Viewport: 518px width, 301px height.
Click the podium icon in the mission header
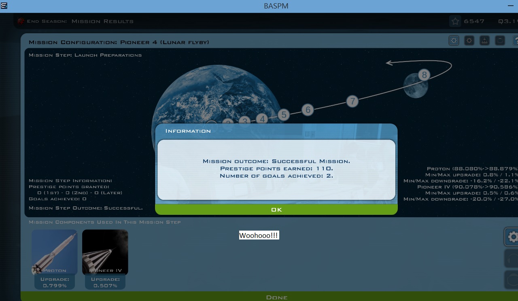coord(484,40)
